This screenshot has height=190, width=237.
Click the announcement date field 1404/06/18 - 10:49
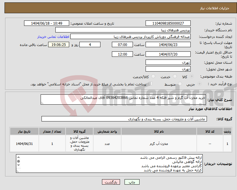click(x=47, y=23)
